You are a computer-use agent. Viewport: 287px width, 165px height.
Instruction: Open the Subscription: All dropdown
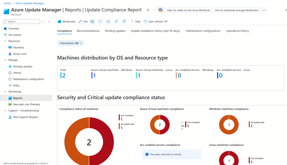click(x=71, y=43)
